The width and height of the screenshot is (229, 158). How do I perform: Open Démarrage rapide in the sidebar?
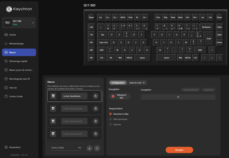(19, 61)
